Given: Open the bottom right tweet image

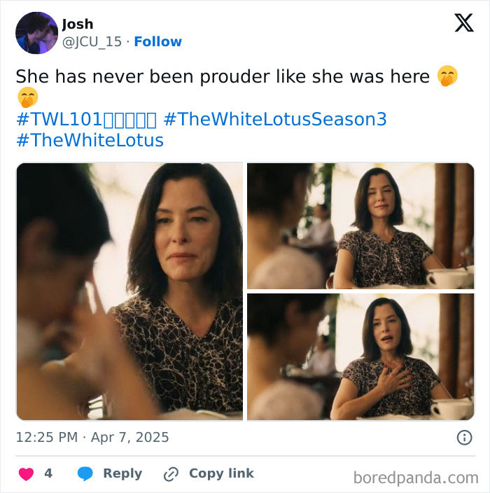Looking at the screenshot, I should [360, 357].
